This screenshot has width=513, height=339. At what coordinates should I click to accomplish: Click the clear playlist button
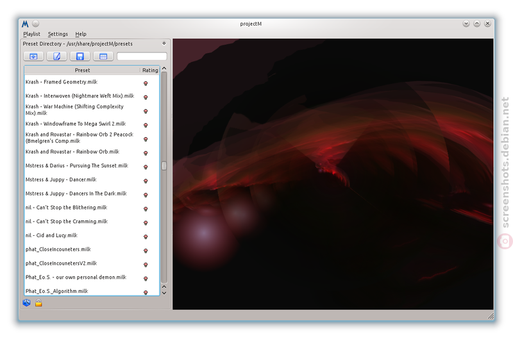click(x=103, y=56)
